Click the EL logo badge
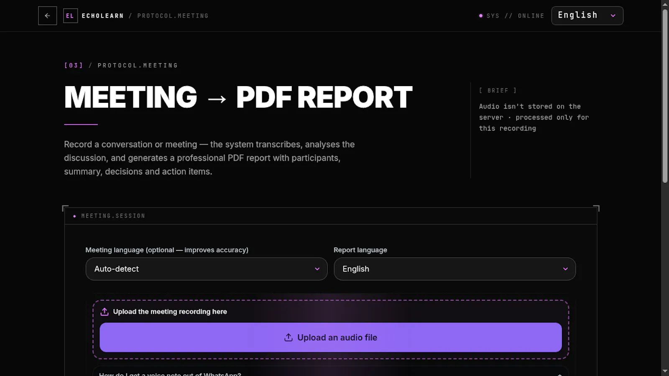669x376 pixels. (x=70, y=16)
